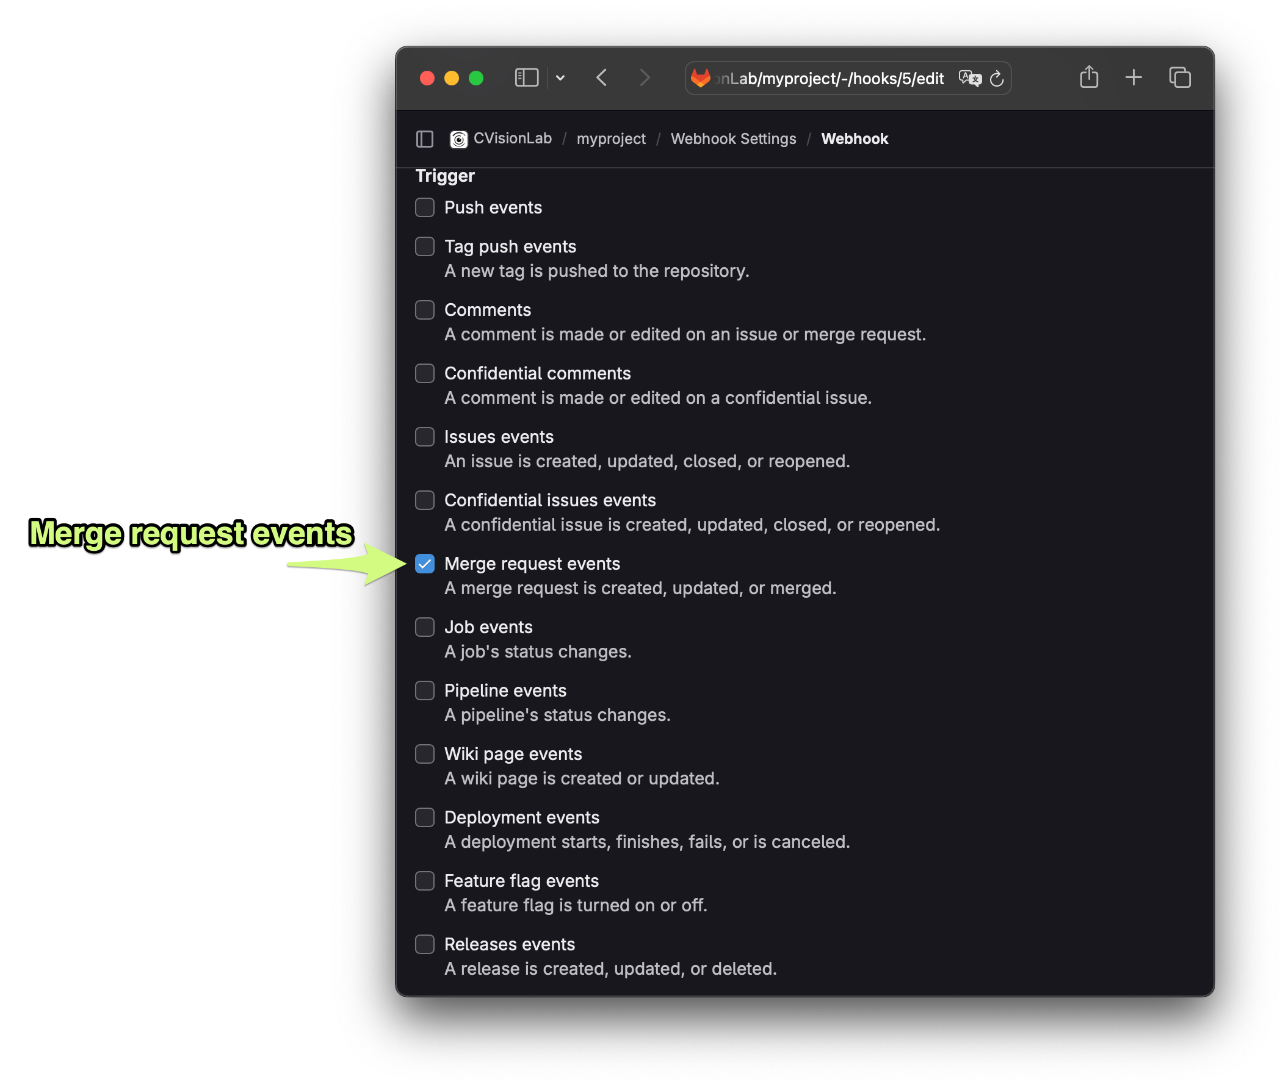Enable Pipeline events trigger
1283x1087 pixels.
point(424,691)
